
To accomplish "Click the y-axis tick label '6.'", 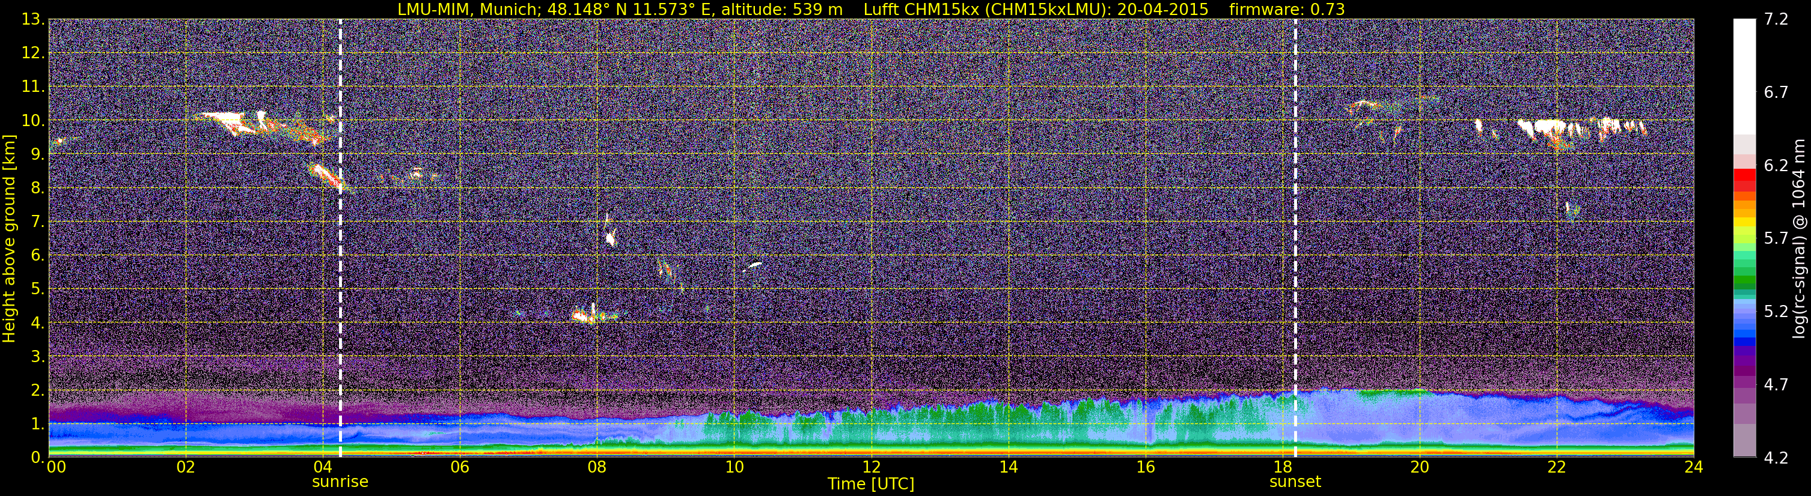I will (37, 255).
